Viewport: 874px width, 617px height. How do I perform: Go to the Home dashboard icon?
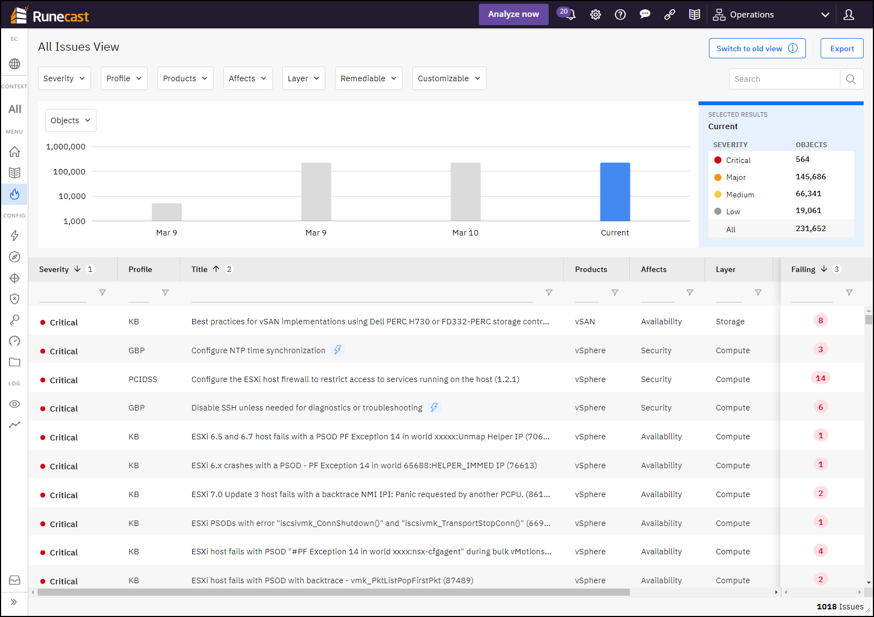tap(15, 152)
